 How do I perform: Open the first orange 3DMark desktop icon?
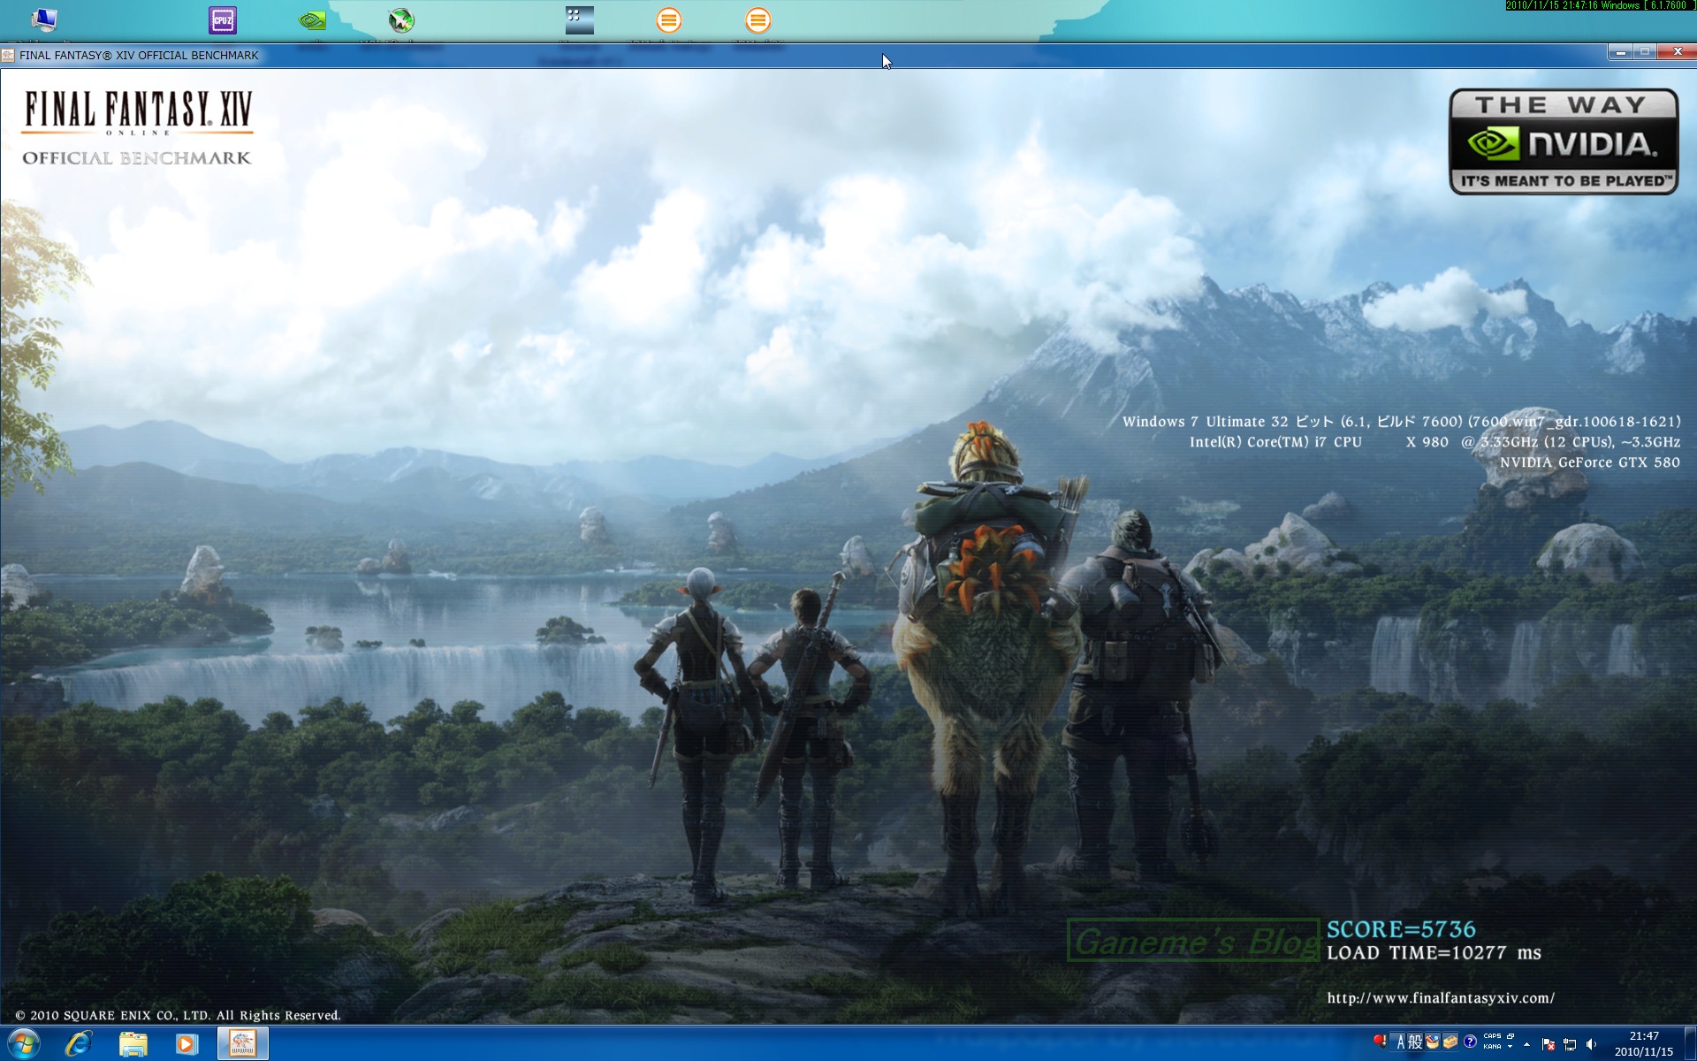tap(669, 20)
